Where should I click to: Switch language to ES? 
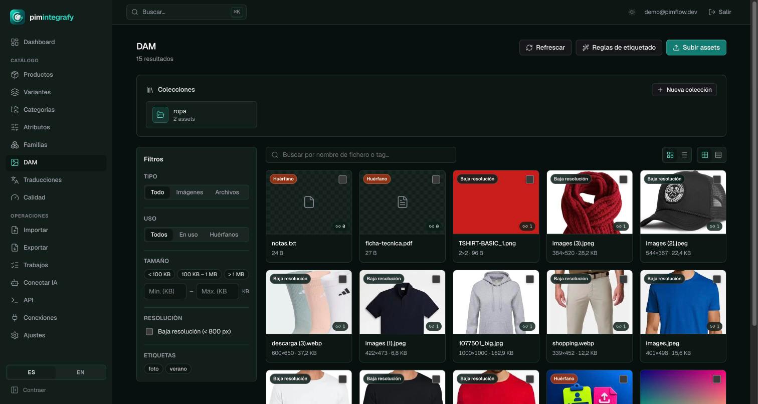pyautogui.click(x=32, y=372)
